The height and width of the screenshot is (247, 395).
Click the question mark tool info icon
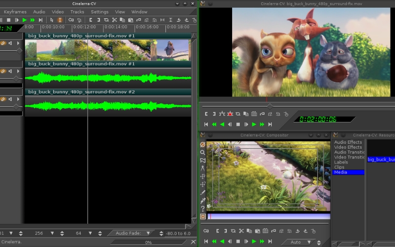[202, 208]
